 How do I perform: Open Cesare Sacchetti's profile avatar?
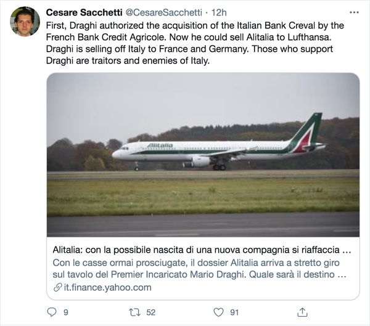(25, 22)
